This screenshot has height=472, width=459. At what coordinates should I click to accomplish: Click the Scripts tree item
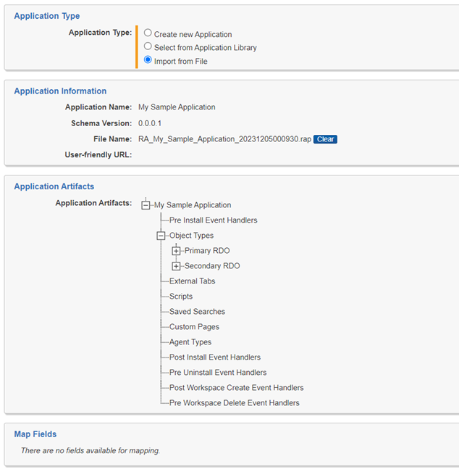181,297
